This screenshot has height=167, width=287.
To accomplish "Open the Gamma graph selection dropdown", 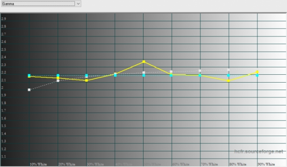I will (78, 4).
